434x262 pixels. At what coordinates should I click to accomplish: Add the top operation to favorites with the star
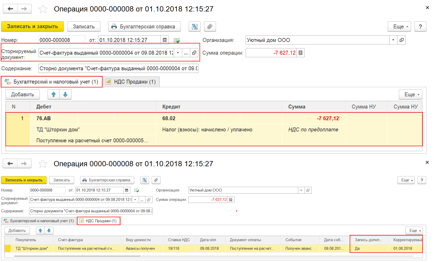point(43,9)
